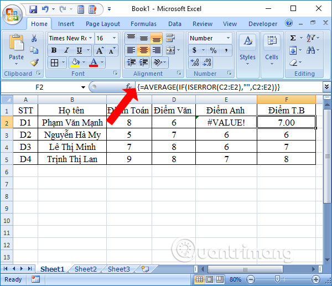Apply Accounting dollar number format
This screenshot has width=332, height=286.
[194, 50]
